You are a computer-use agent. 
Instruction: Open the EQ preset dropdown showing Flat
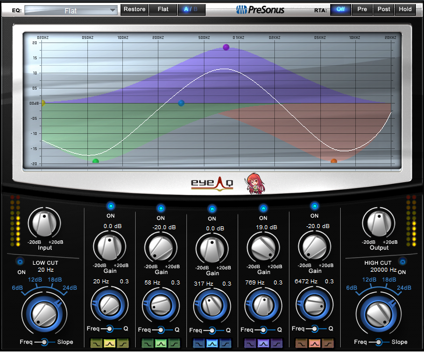[71, 10]
